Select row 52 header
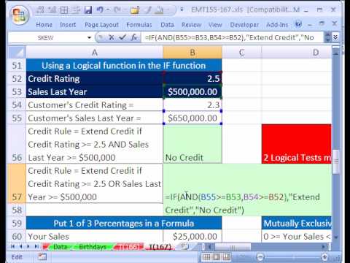 pyautogui.click(x=17, y=79)
